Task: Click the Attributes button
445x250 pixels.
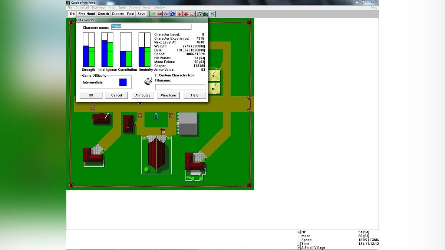Action: click(143, 95)
